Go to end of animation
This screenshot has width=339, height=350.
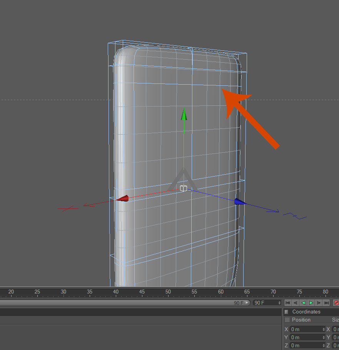(x=326, y=303)
